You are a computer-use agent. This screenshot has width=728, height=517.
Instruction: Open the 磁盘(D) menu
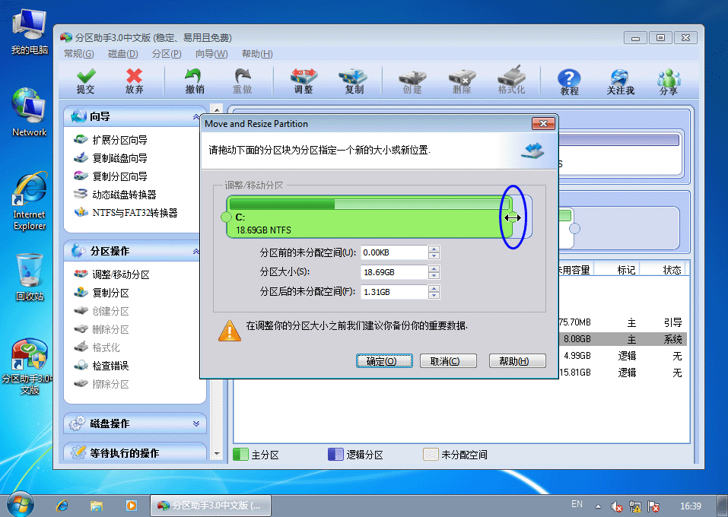pos(122,53)
